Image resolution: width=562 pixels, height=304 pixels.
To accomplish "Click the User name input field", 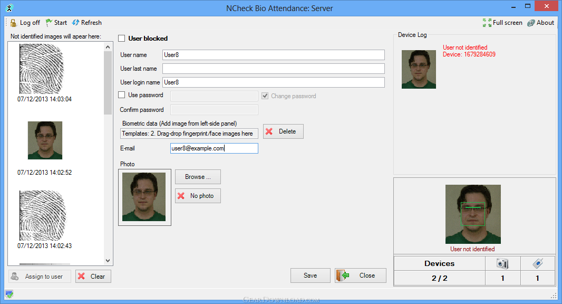I will tap(274, 55).
